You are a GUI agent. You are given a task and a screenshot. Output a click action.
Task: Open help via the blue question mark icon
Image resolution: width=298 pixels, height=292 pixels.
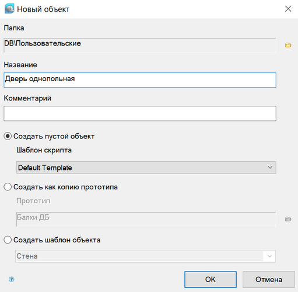tap(12, 279)
